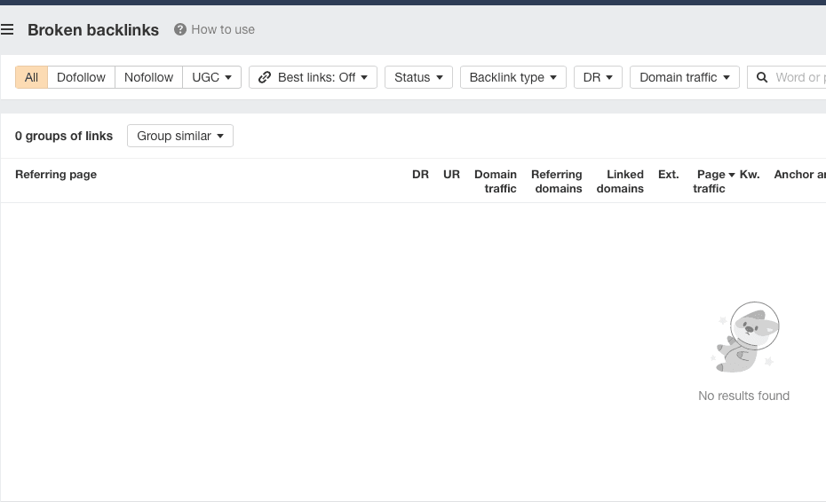Switch filter to Dofollow links
826x502 pixels.
(x=81, y=77)
